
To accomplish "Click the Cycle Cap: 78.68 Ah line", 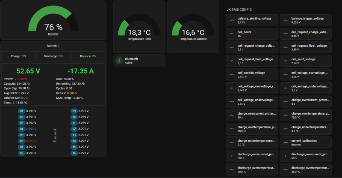I will click(17, 89).
